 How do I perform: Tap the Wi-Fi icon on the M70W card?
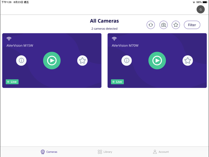click(x=114, y=39)
